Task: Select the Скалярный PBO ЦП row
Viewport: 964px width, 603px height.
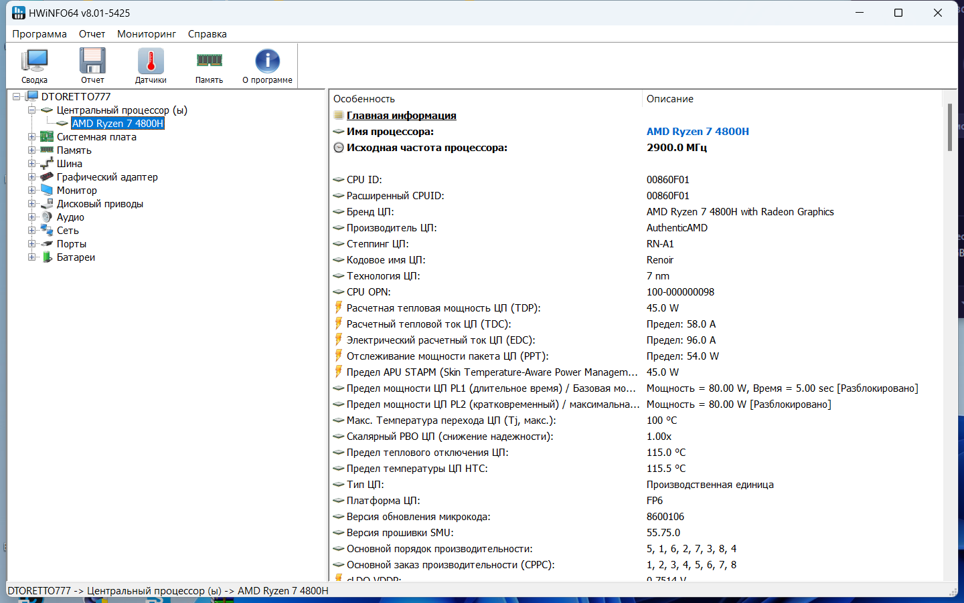Action: 636,436
